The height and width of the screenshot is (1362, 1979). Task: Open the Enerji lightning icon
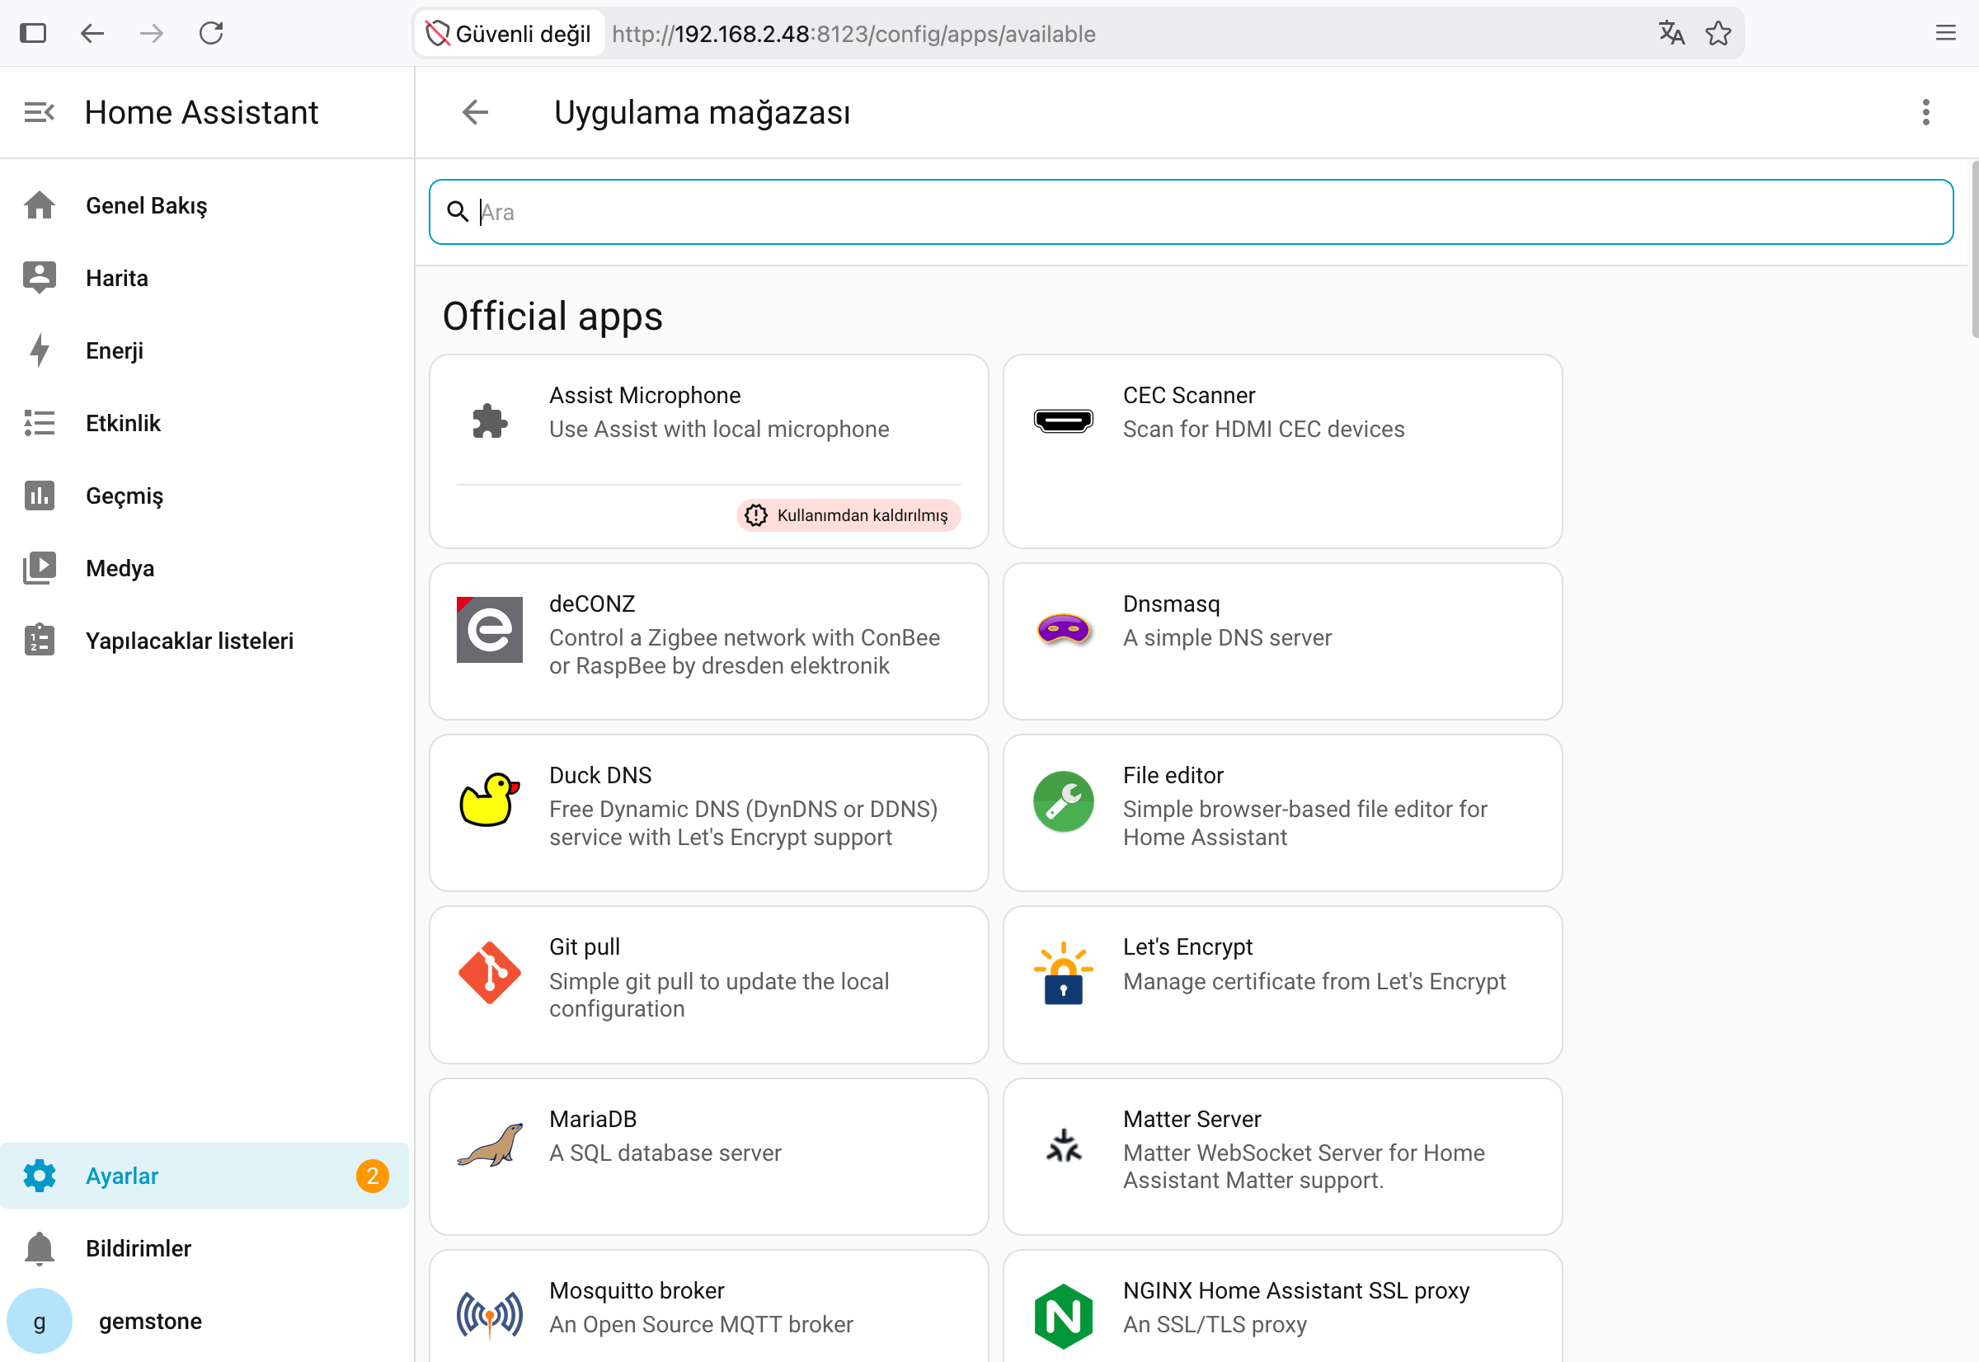pyautogui.click(x=40, y=350)
